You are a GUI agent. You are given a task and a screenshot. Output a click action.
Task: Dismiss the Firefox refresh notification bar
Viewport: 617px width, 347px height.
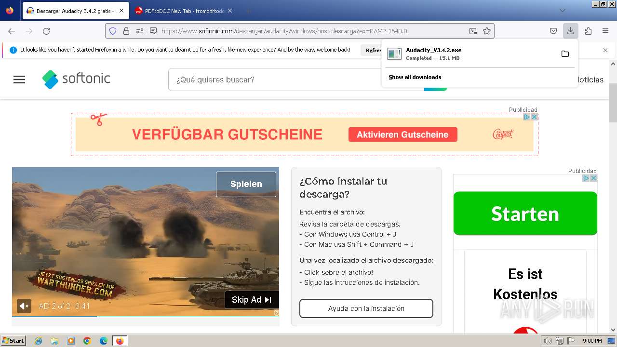coord(605,50)
